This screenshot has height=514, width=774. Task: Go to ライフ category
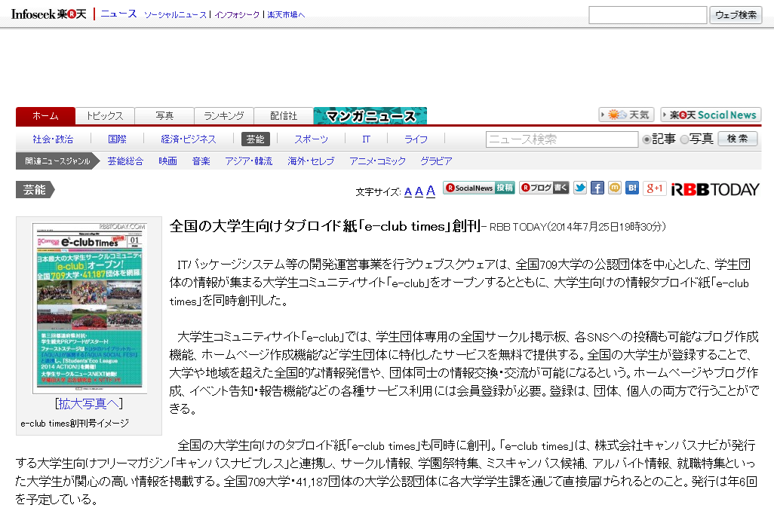tap(416, 139)
